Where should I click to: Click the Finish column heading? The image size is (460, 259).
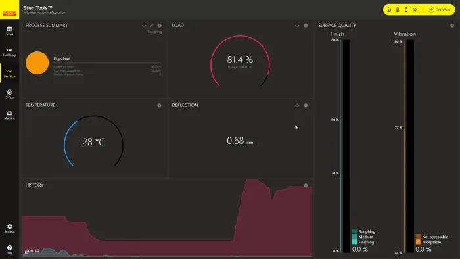(337, 34)
